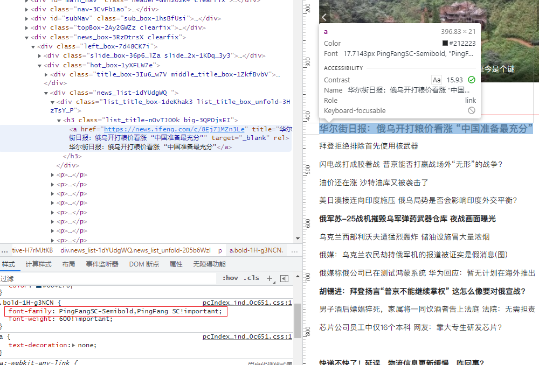The height and width of the screenshot is (365, 539).
Task: Open the 俄军苏-25战机摧毁乌军弹药武器仓库 article
Action: [x=407, y=219]
